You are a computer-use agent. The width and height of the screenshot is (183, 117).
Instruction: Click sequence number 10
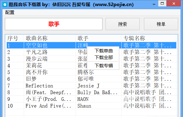coord(10,106)
